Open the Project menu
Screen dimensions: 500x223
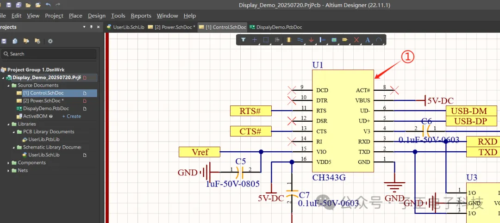coord(54,16)
